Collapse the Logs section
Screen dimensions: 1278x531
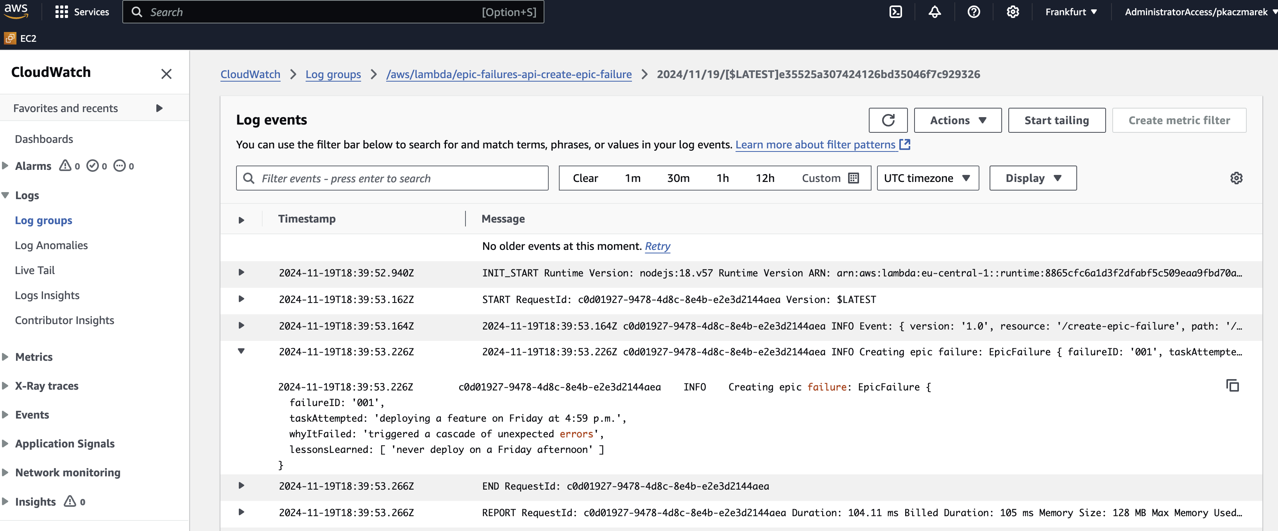click(x=5, y=195)
